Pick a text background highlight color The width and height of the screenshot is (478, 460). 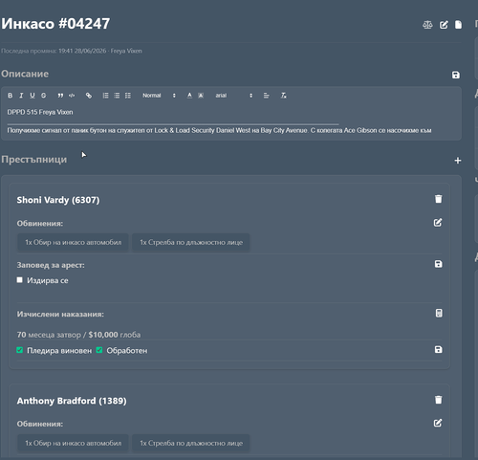tap(201, 96)
